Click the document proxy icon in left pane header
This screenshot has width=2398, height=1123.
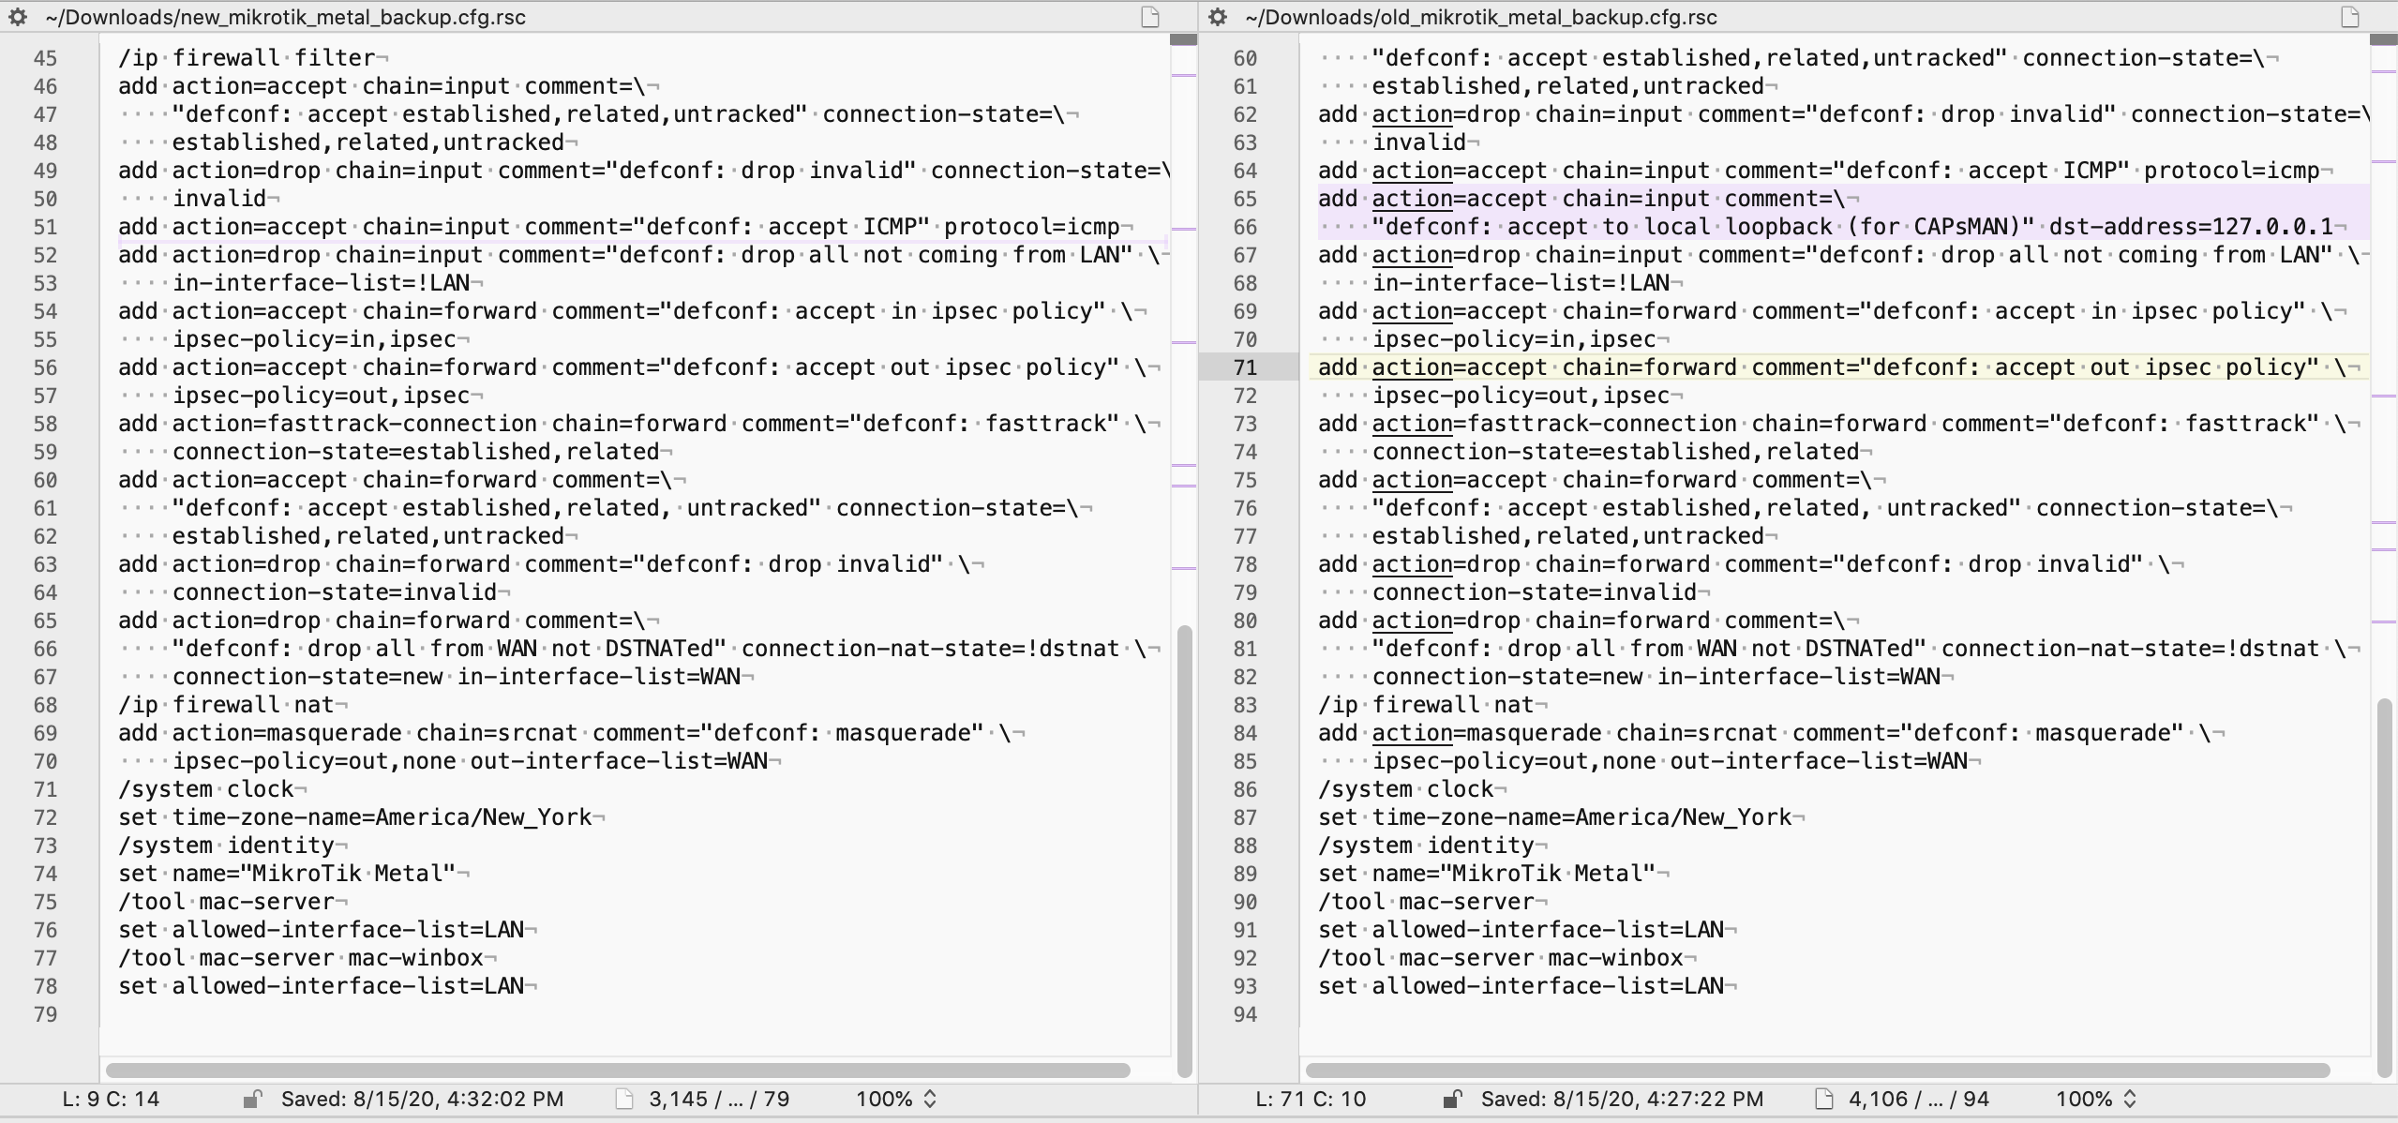click(x=1150, y=17)
